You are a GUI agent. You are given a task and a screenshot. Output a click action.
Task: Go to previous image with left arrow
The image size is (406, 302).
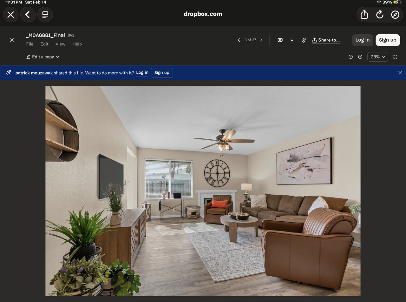tap(240, 40)
